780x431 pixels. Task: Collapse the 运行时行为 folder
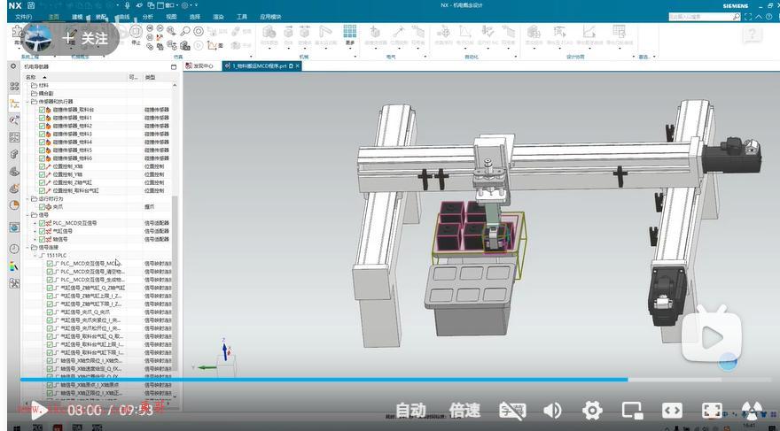(28, 198)
